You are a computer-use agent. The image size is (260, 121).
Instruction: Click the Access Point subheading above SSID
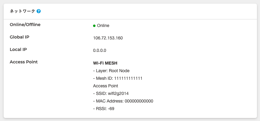[106, 86]
